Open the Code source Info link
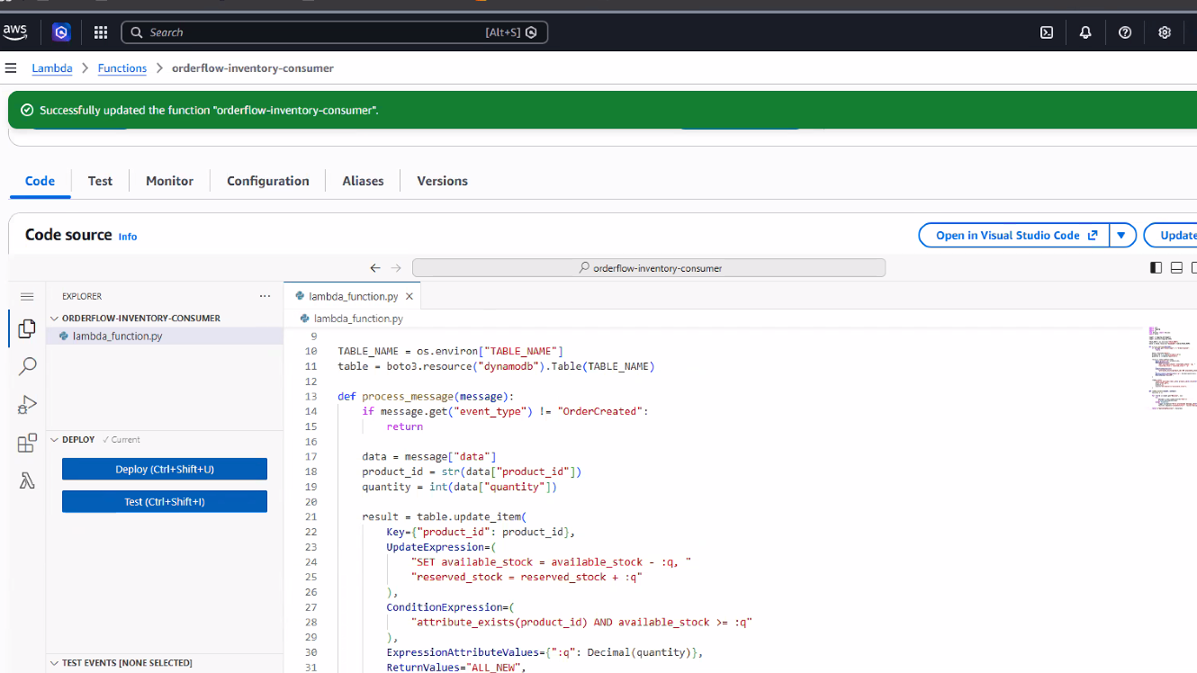1197x673 pixels. [x=128, y=237]
